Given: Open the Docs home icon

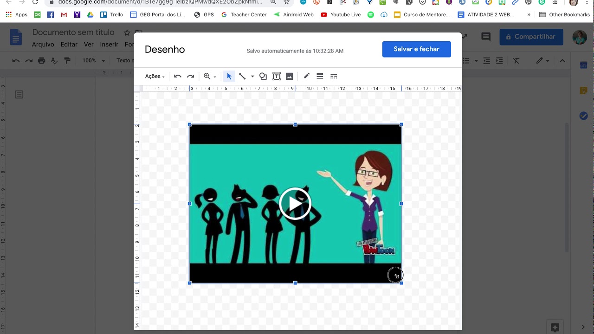Looking at the screenshot, I should click(x=16, y=38).
